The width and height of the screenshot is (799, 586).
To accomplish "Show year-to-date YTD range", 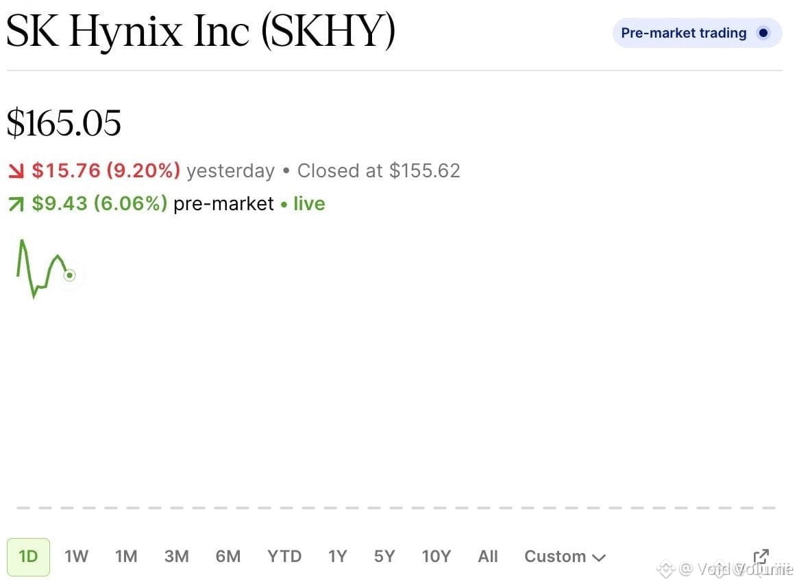I will (x=284, y=557).
